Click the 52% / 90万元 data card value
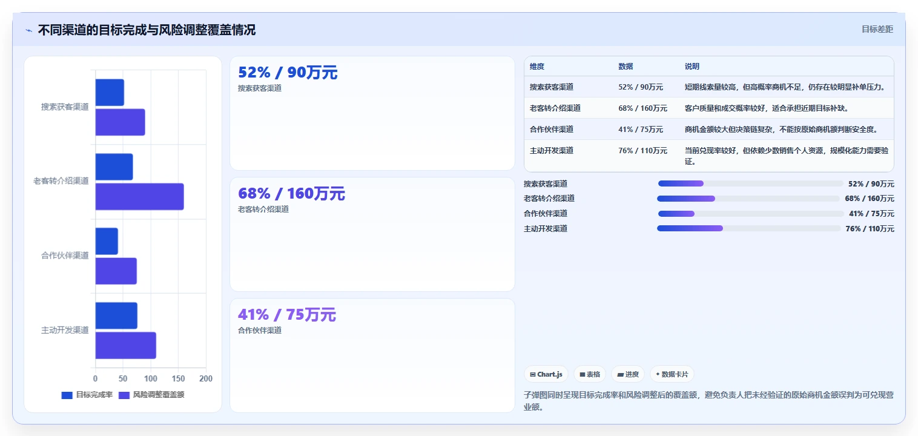 point(288,73)
